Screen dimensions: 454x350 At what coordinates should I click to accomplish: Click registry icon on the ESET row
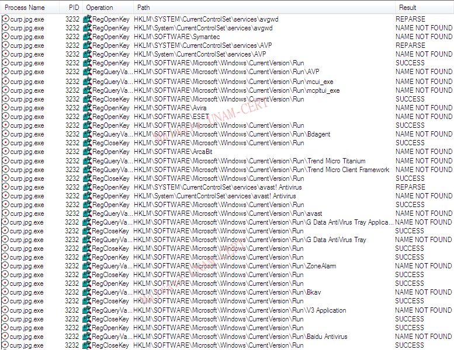tap(87, 117)
